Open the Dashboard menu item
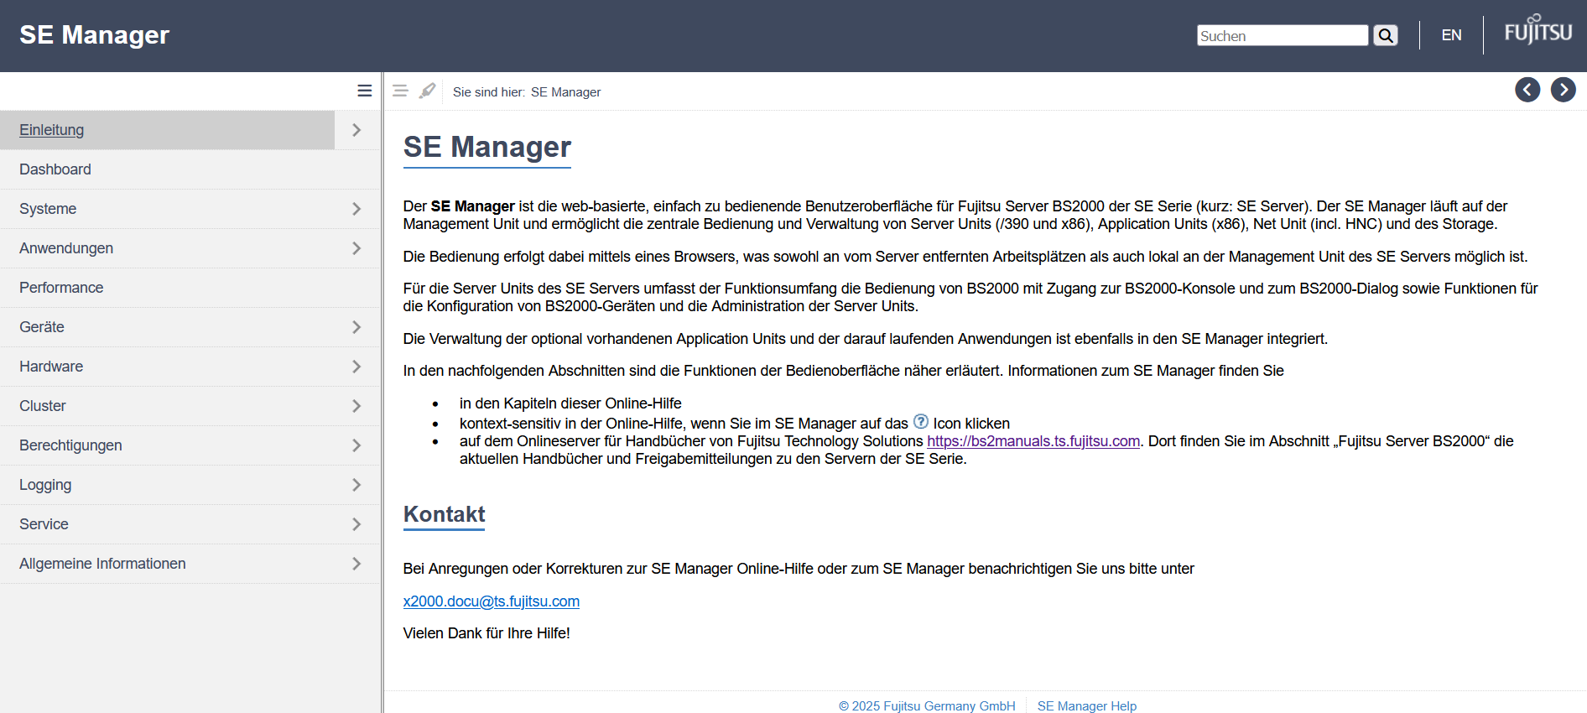 coord(55,169)
